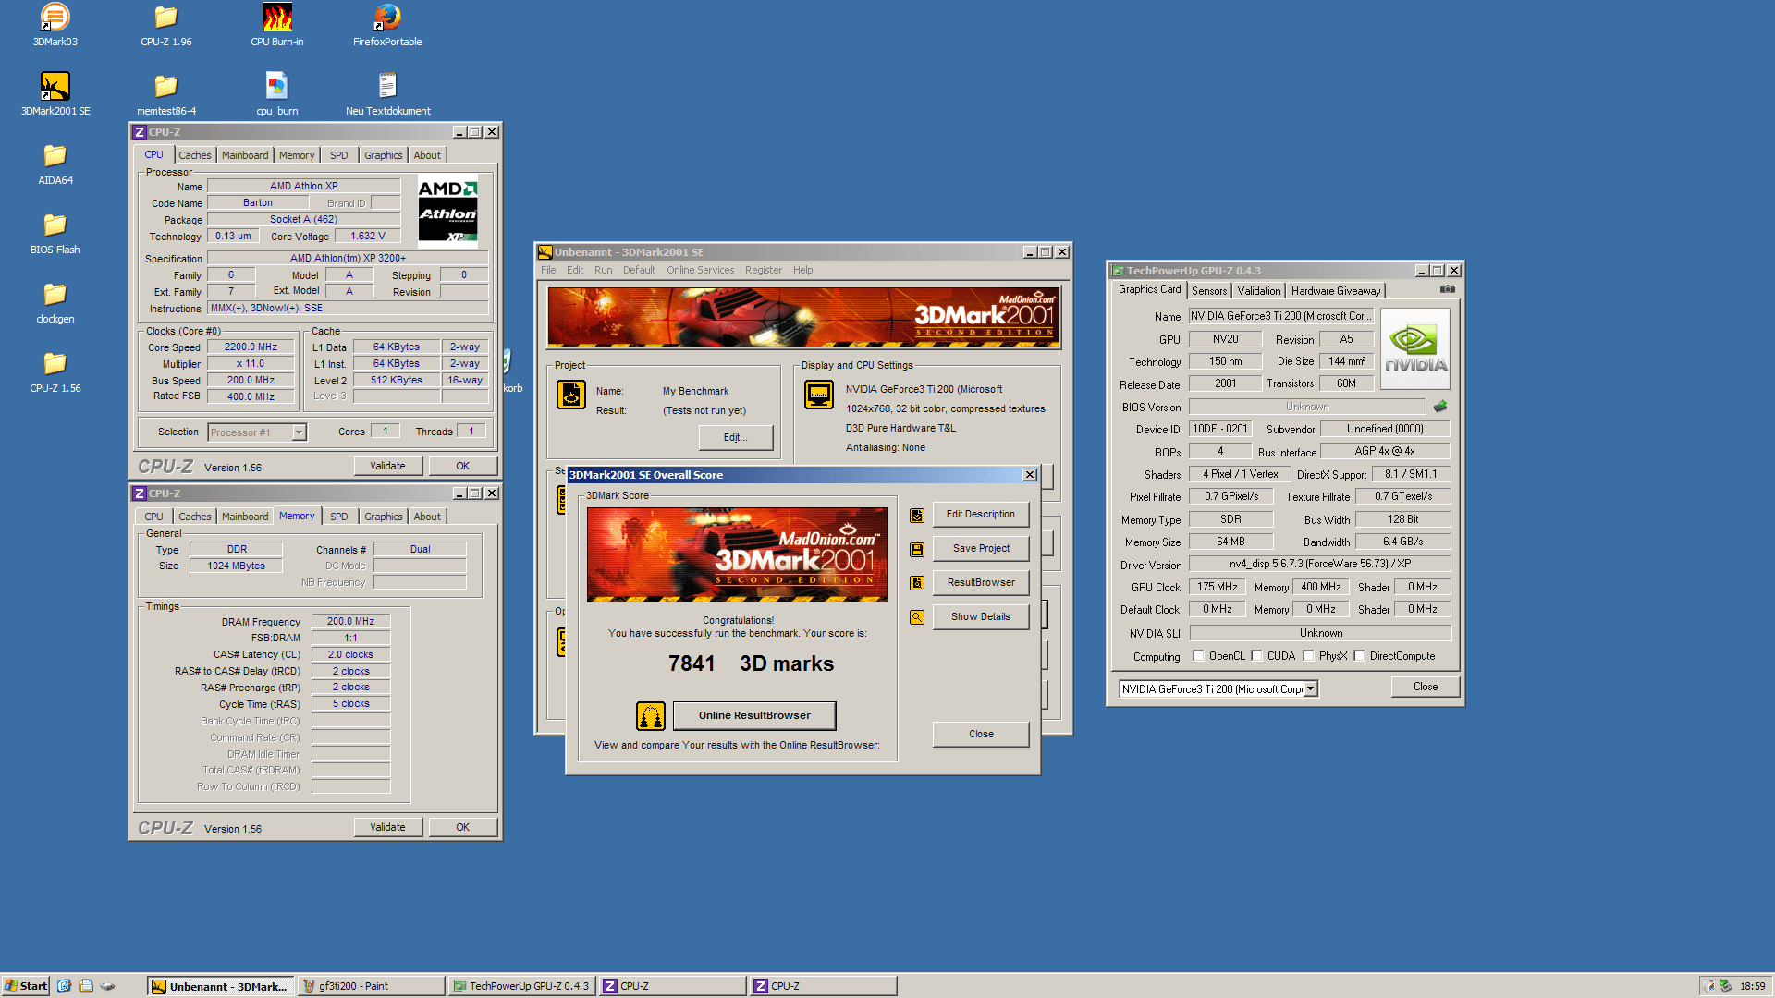
Task: Click the Close button in GPU-Z
Action: (1426, 687)
